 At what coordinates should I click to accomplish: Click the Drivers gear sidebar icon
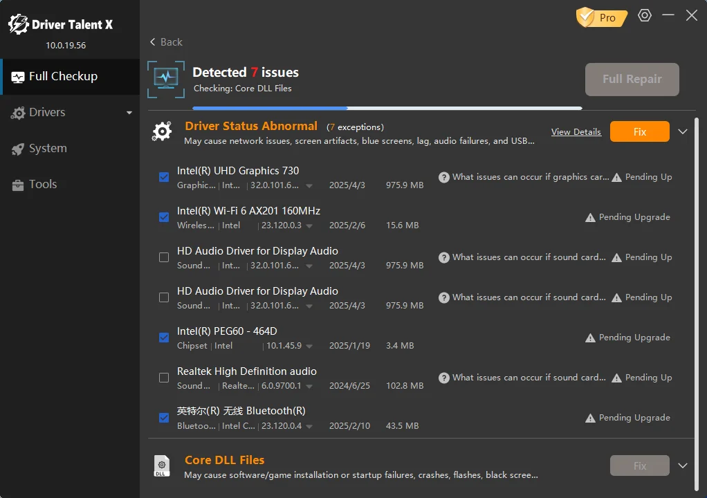(x=18, y=113)
